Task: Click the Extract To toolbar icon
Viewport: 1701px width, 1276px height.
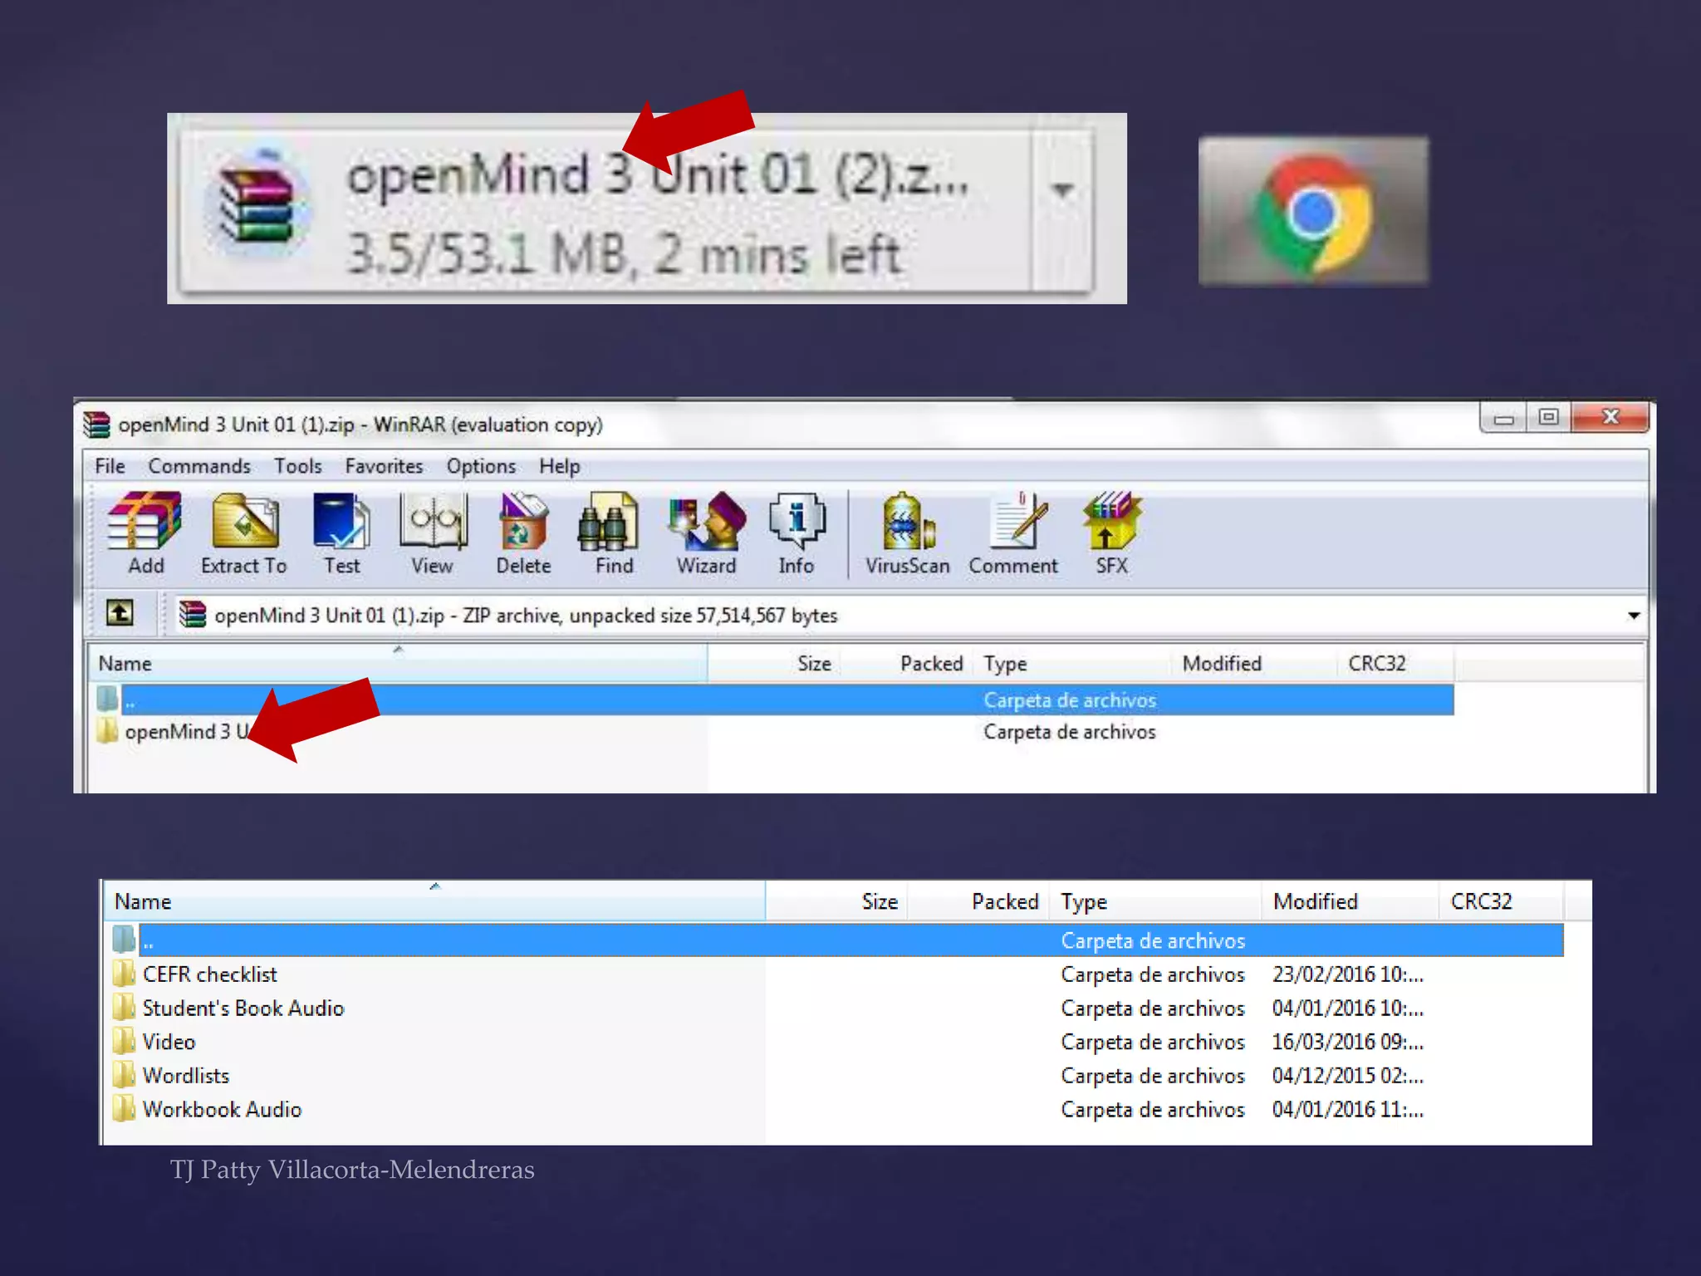Action: pyautogui.click(x=244, y=532)
